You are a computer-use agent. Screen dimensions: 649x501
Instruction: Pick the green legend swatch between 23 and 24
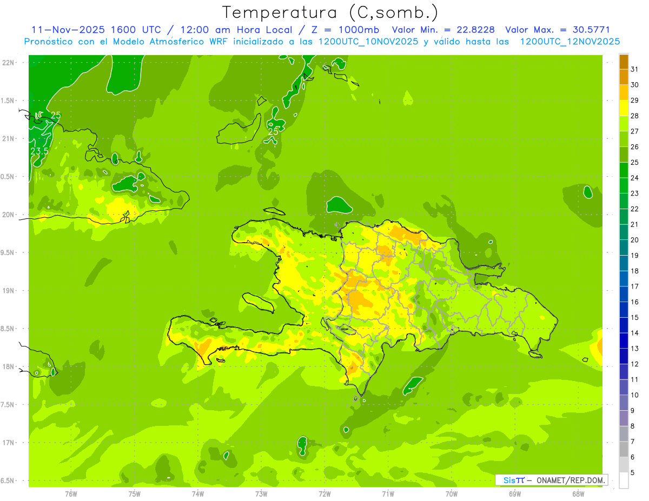coord(624,186)
